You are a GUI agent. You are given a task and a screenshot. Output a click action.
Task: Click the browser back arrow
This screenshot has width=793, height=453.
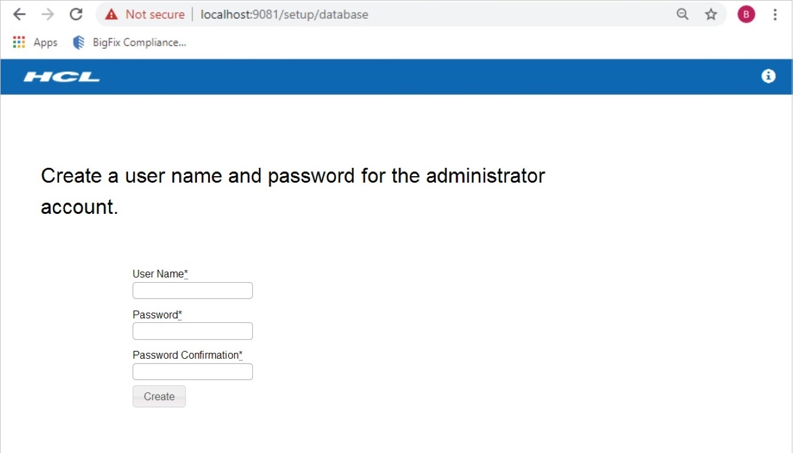pos(19,15)
